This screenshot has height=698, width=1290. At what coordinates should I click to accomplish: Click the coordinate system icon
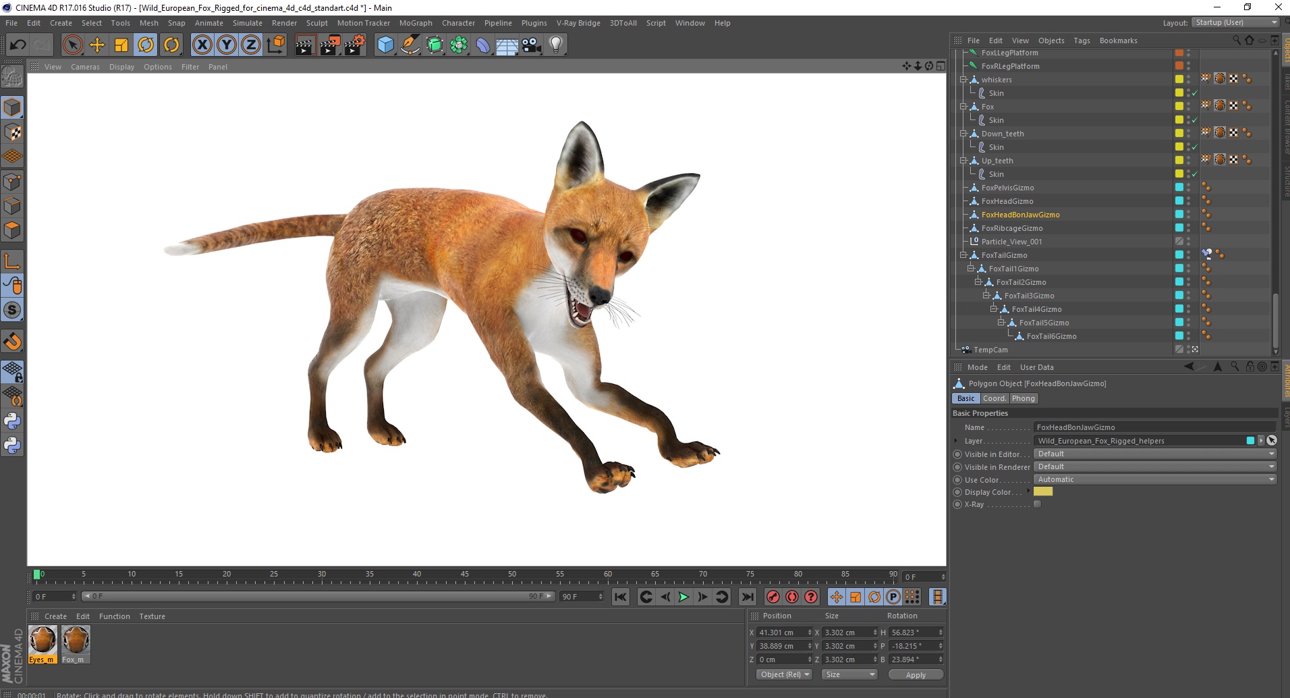point(275,45)
